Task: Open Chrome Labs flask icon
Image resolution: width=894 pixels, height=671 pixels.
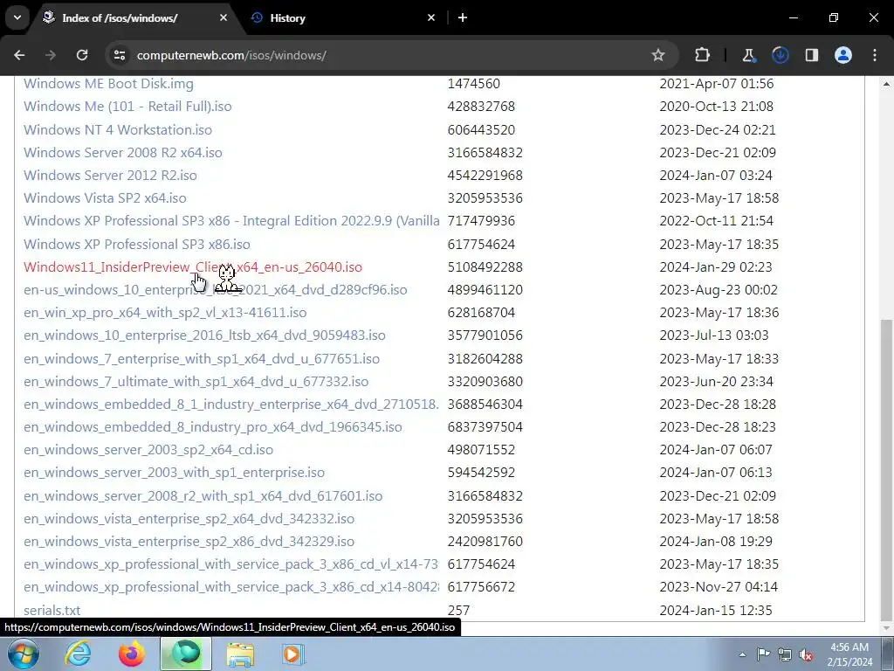Action: pyautogui.click(x=748, y=55)
